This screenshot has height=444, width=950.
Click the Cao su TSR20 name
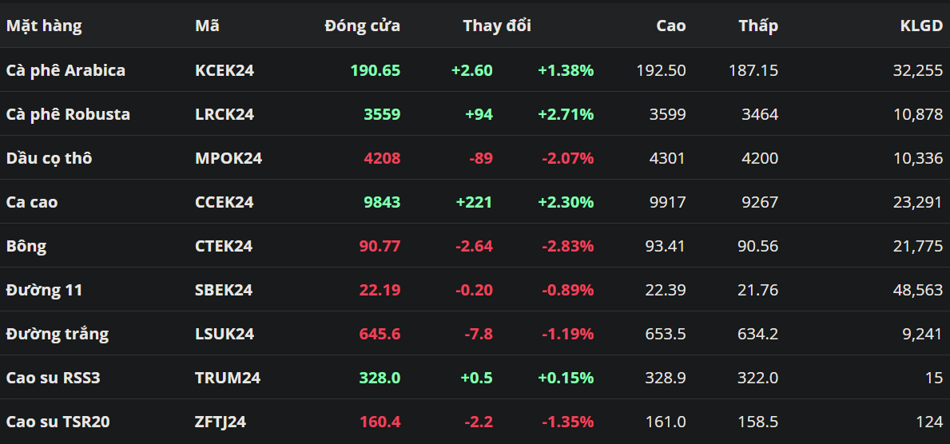pos(58,422)
